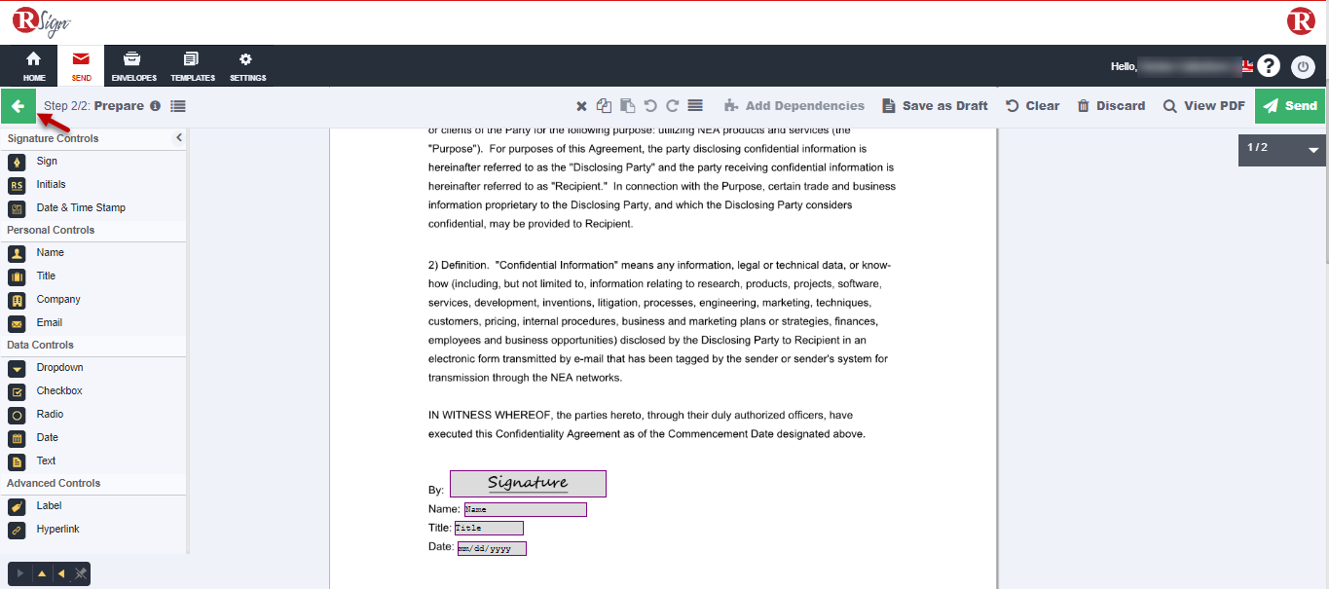This screenshot has height=589, width=1329.
Task: Go back using the green arrow
Action: click(x=18, y=106)
